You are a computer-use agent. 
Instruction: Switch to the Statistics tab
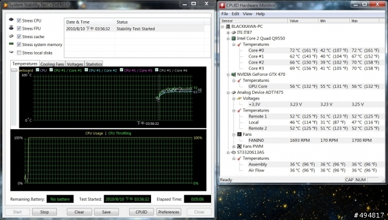pos(94,64)
